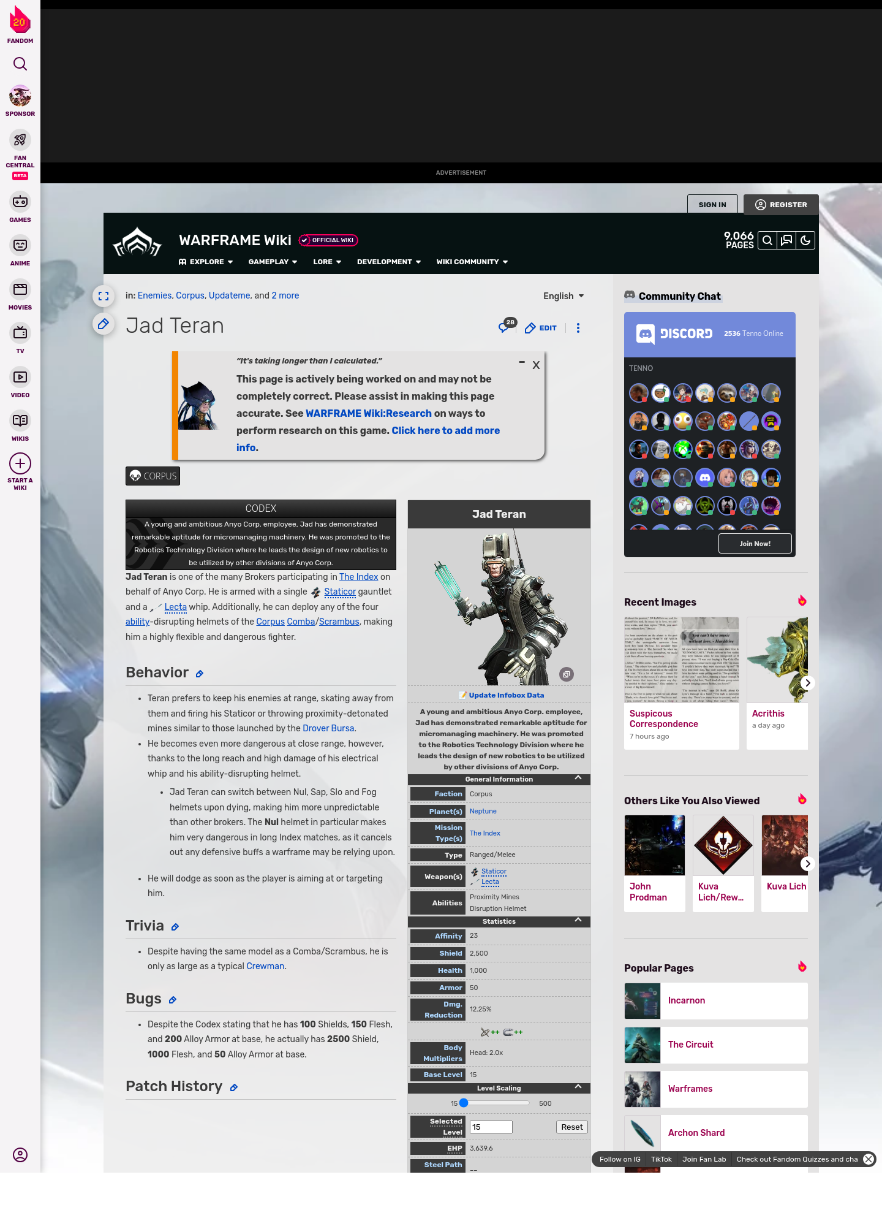The image size is (882, 1226).
Task: Collapse the General Information infobox section
Action: point(578,777)
